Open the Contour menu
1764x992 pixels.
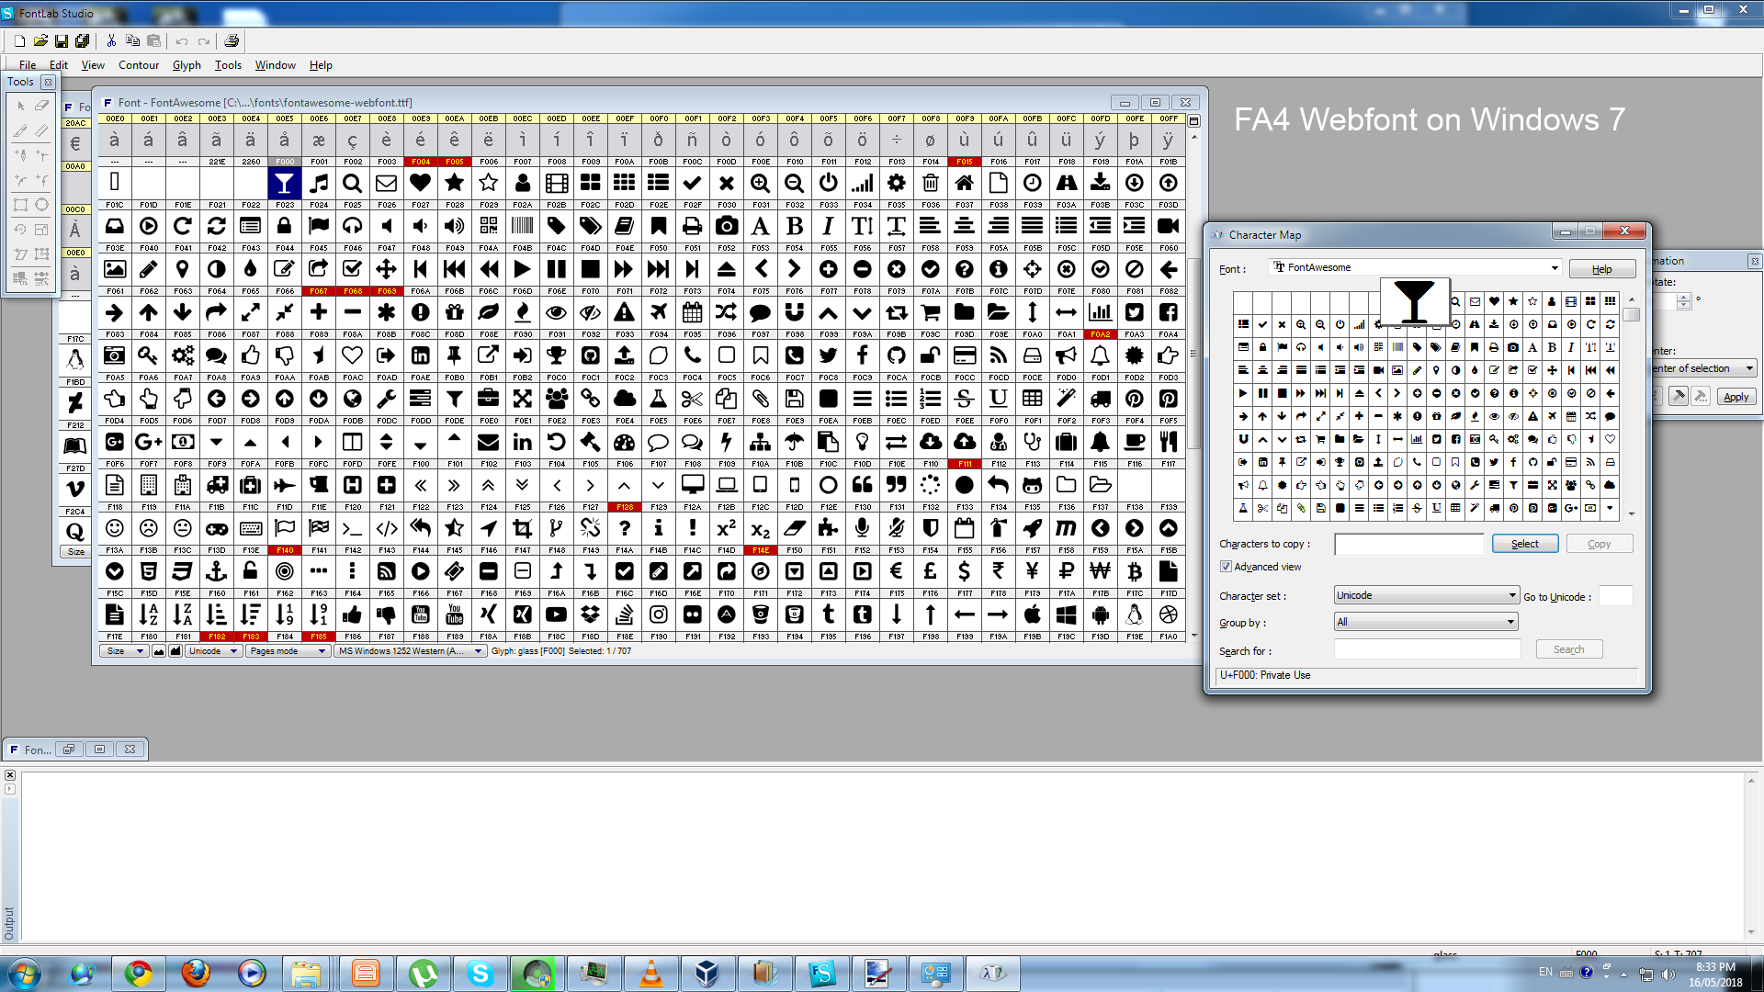tap(139, 65)
